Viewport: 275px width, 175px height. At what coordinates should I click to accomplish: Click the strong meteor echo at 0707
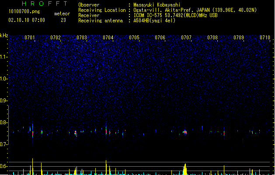(185, 132)
